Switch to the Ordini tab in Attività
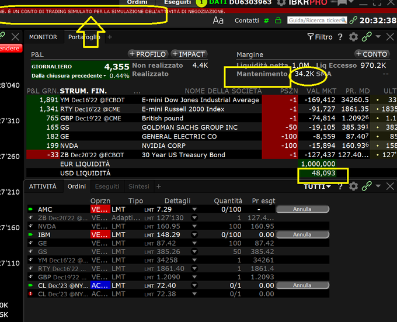Image resolution: width=397 pixels, height=322 pixels. pyautogui.click(x=76, y=186)
